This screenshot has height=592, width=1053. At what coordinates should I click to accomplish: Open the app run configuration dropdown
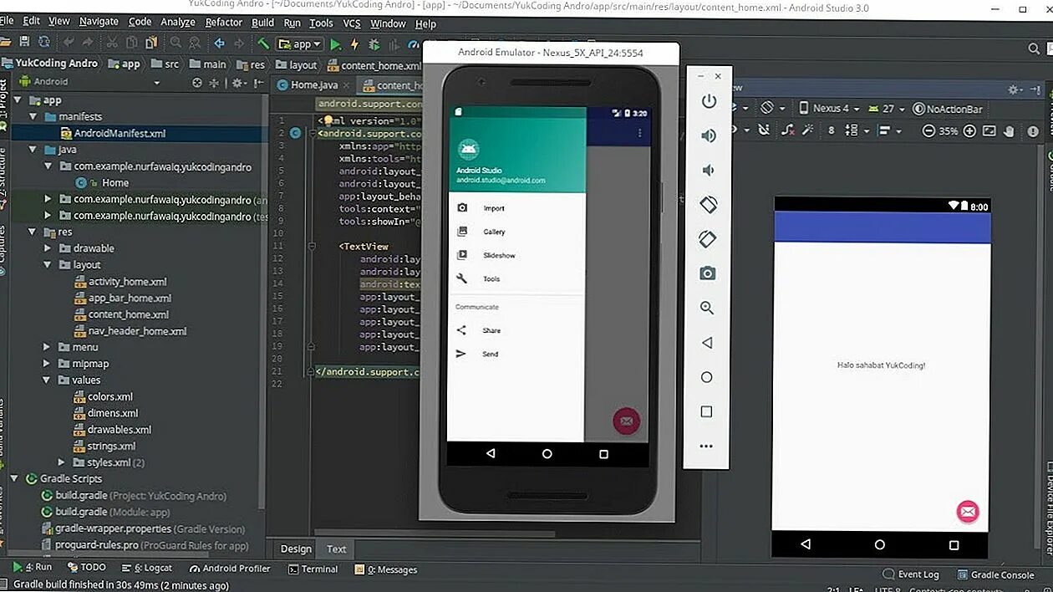299,43
